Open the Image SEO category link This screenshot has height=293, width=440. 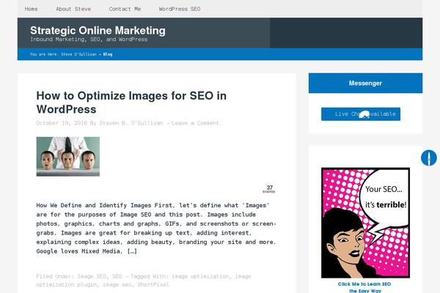(x=92, y=276)
